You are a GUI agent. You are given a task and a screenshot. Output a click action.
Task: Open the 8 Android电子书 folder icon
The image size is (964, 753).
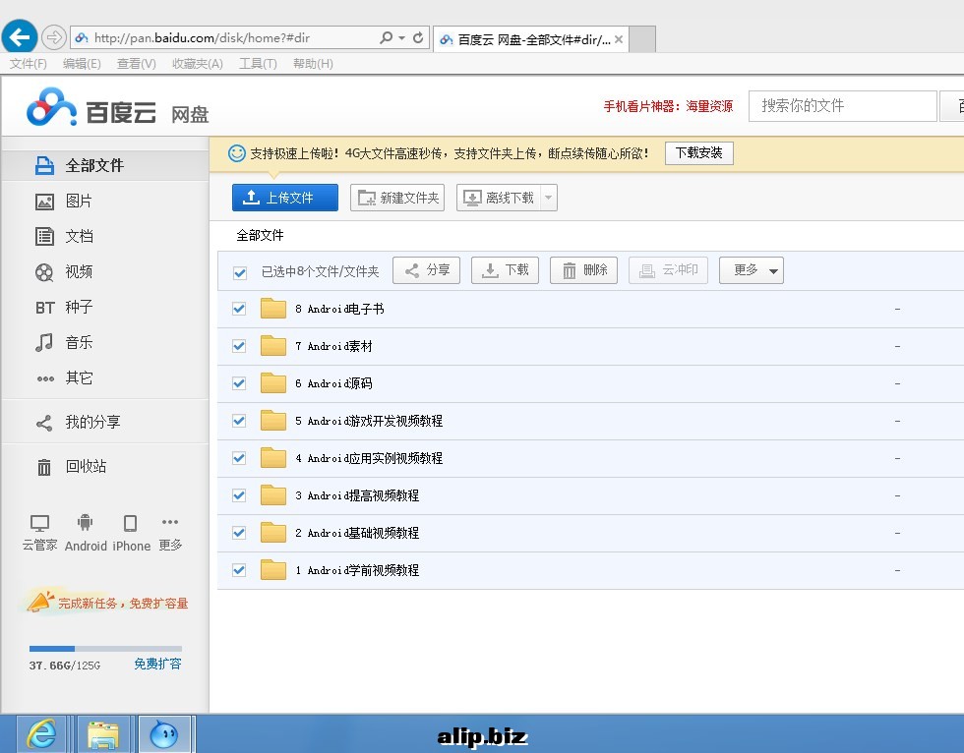272,309
